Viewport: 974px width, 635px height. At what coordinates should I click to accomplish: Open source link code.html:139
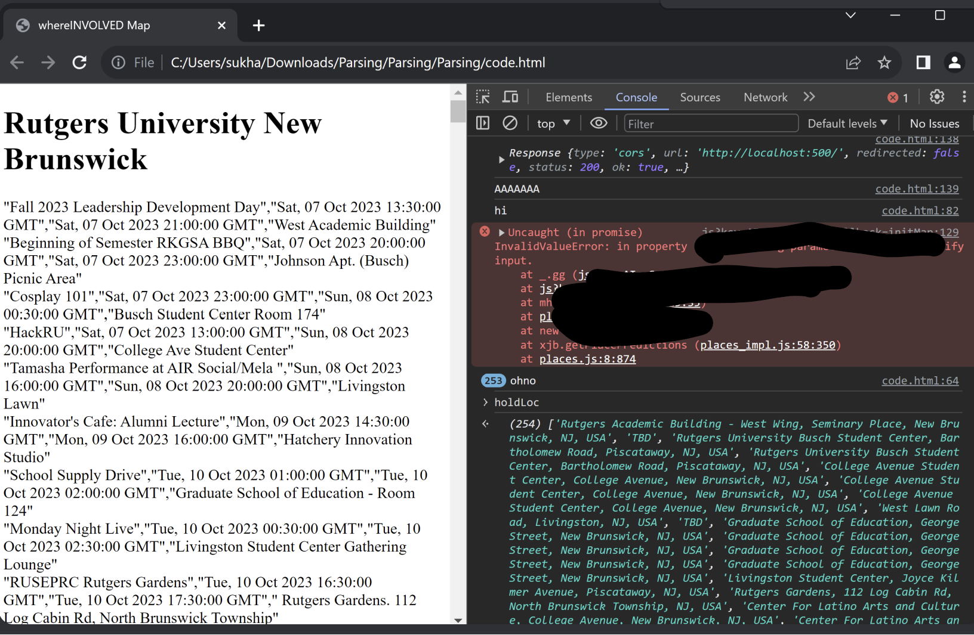(917, 189)
